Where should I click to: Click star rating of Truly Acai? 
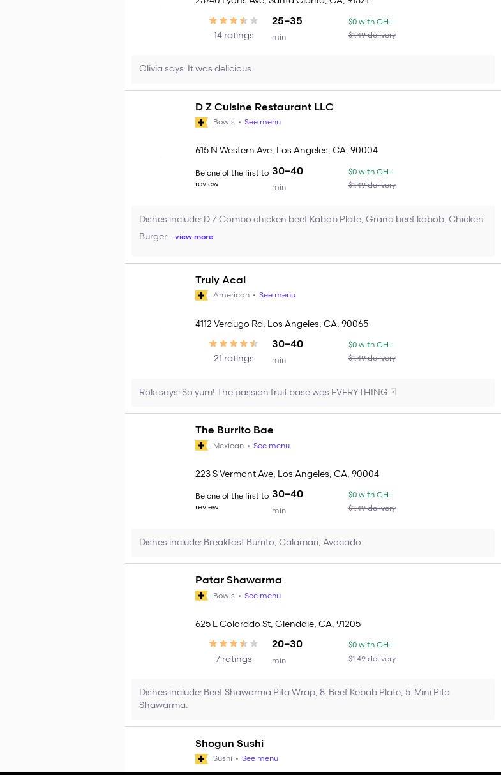coord(234,344)
